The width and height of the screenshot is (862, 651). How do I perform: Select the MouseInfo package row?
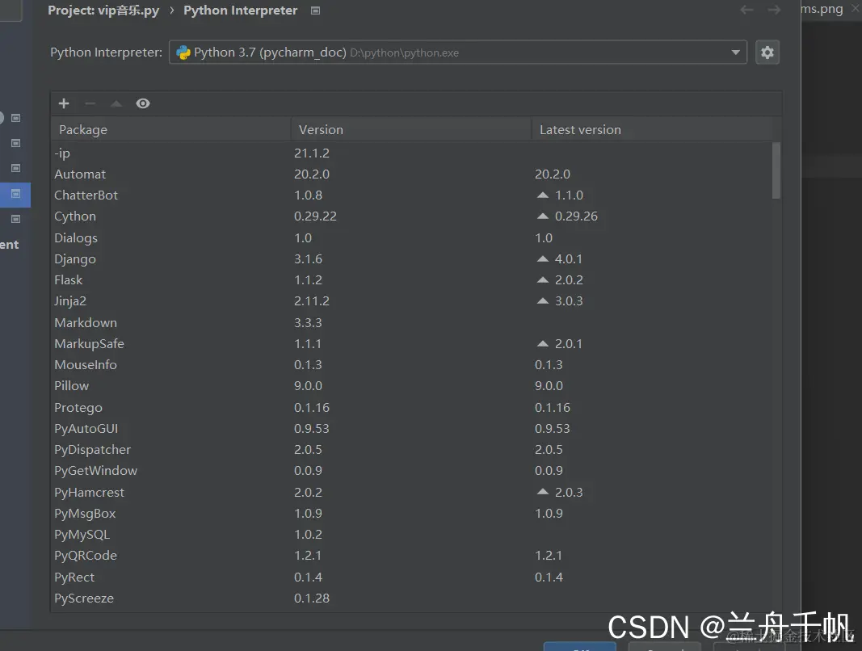(x=411, y=364)
